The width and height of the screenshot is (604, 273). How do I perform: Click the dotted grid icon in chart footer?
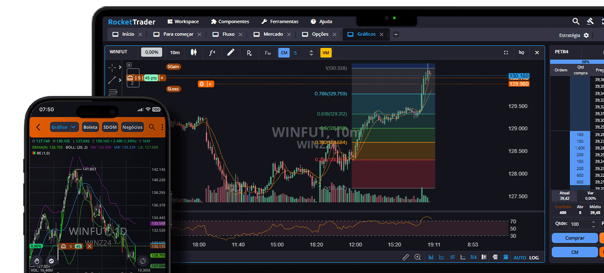(x=452, y=257)
